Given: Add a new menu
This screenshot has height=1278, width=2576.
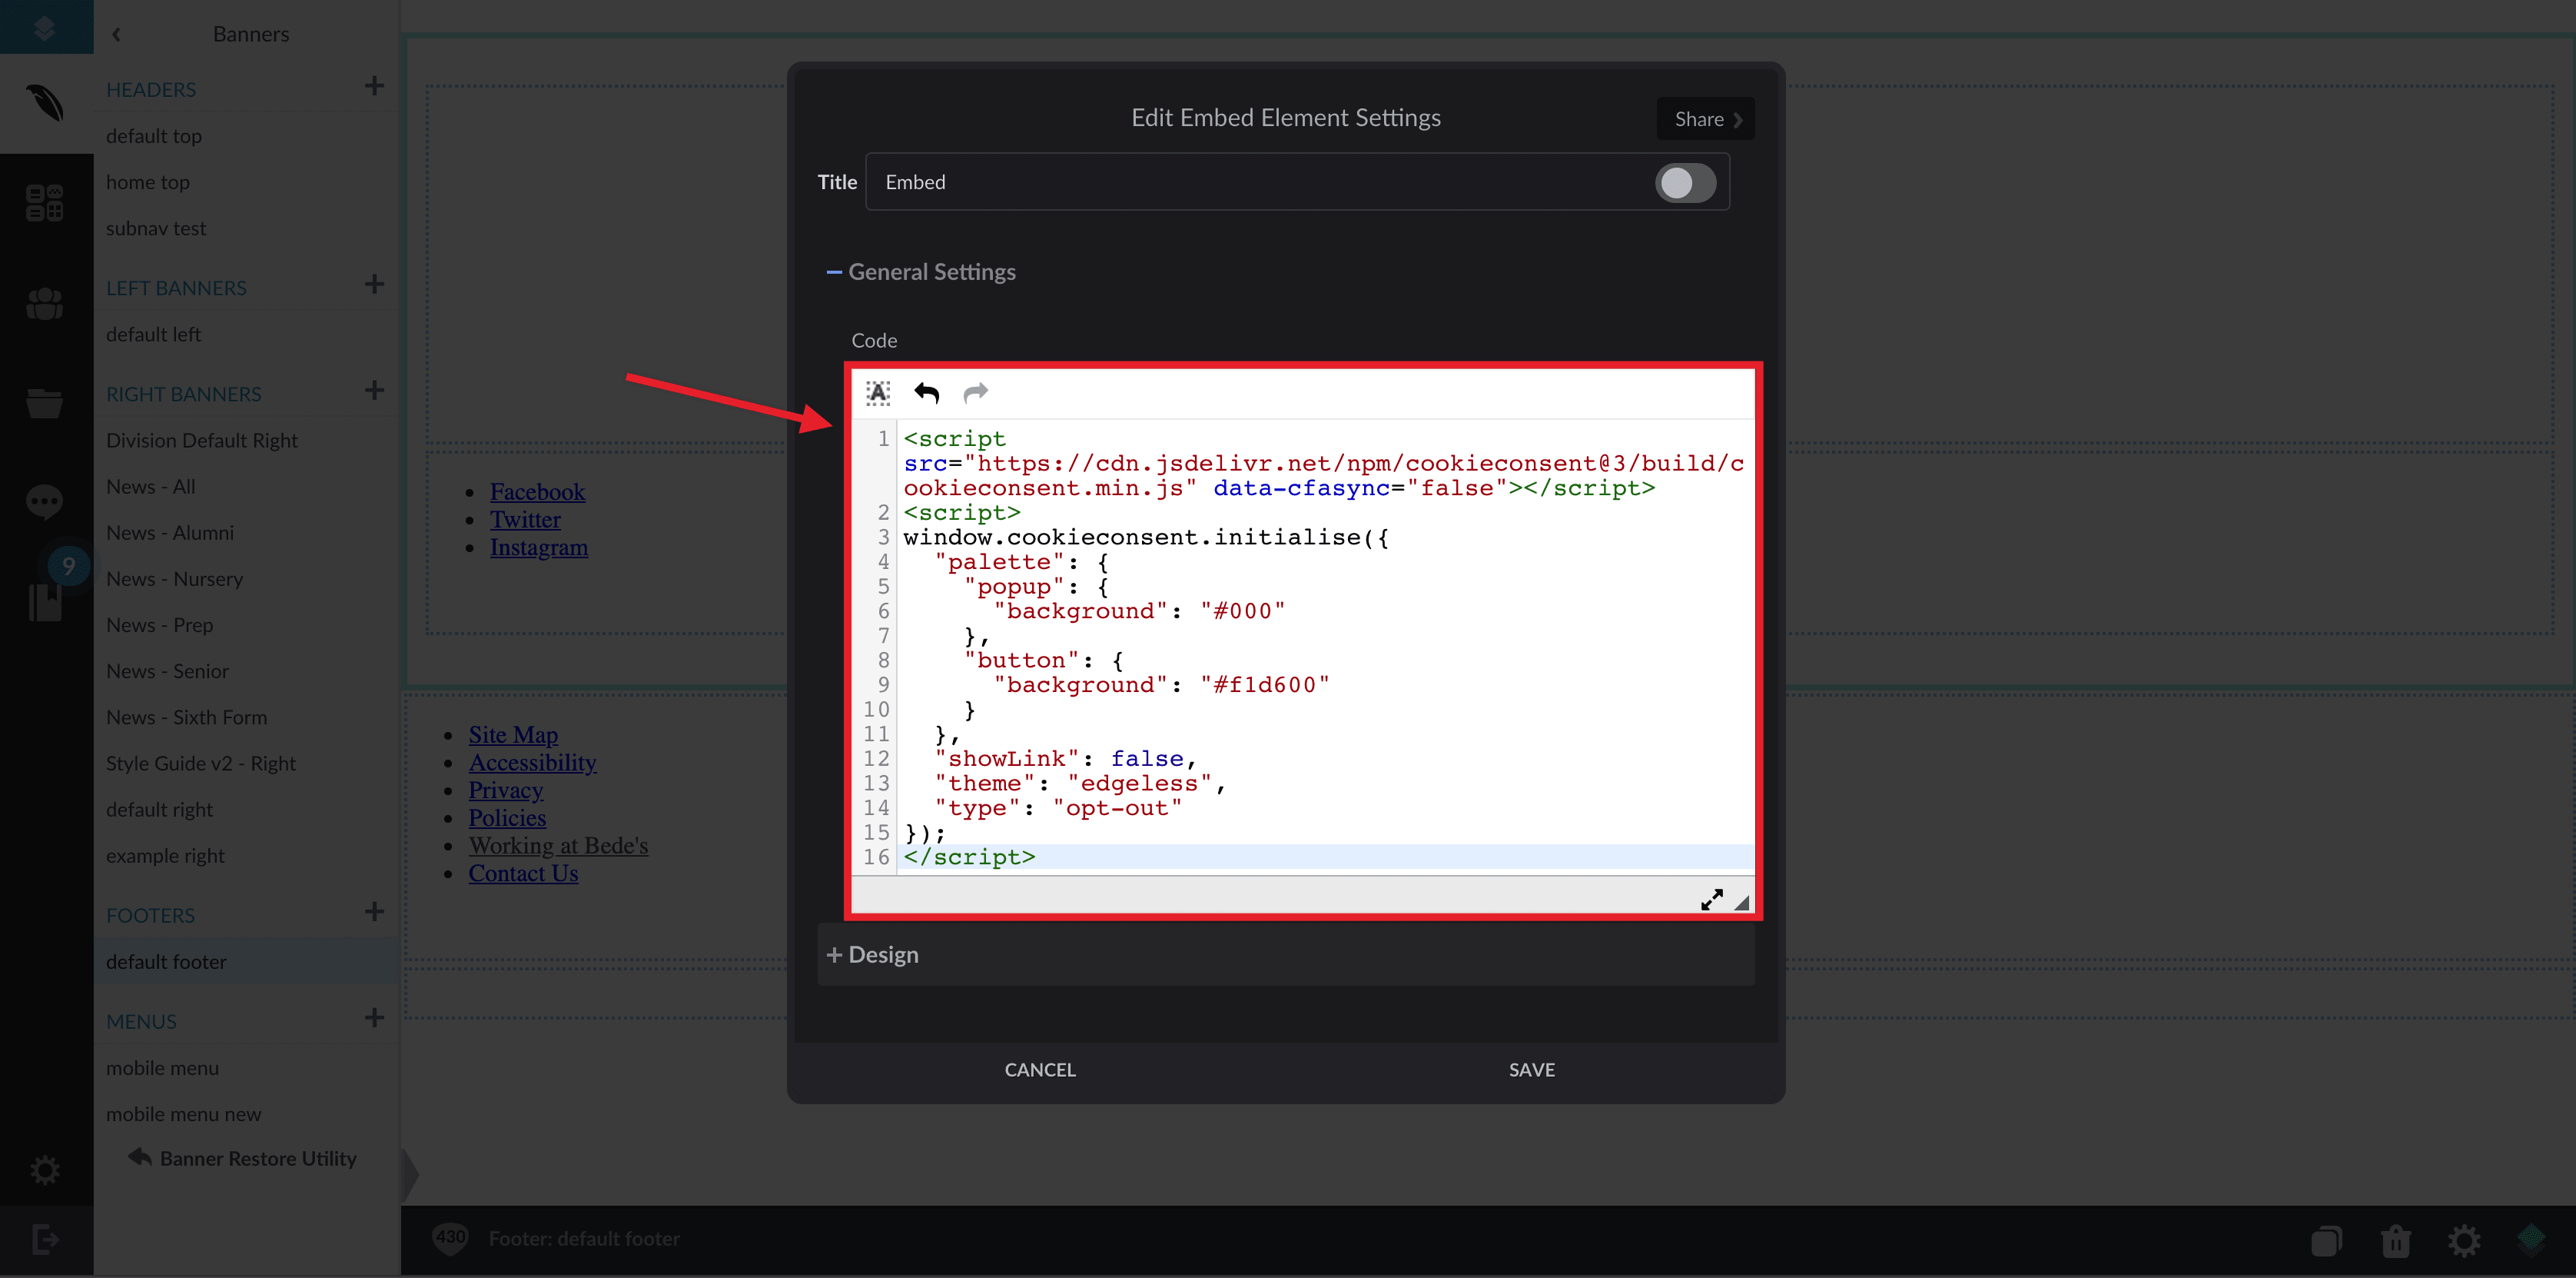Looking at the screenshot, I should coord(374,1018).
